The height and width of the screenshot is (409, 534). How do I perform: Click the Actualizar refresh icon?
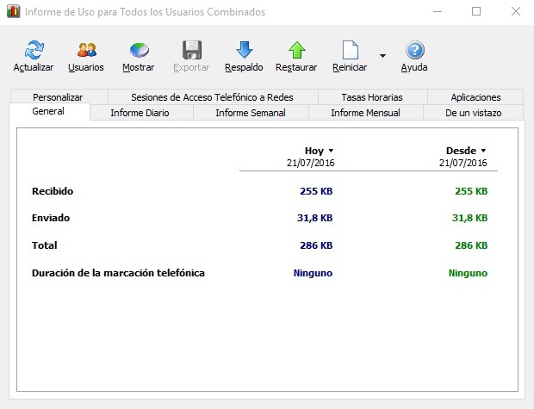coord(34,50)
